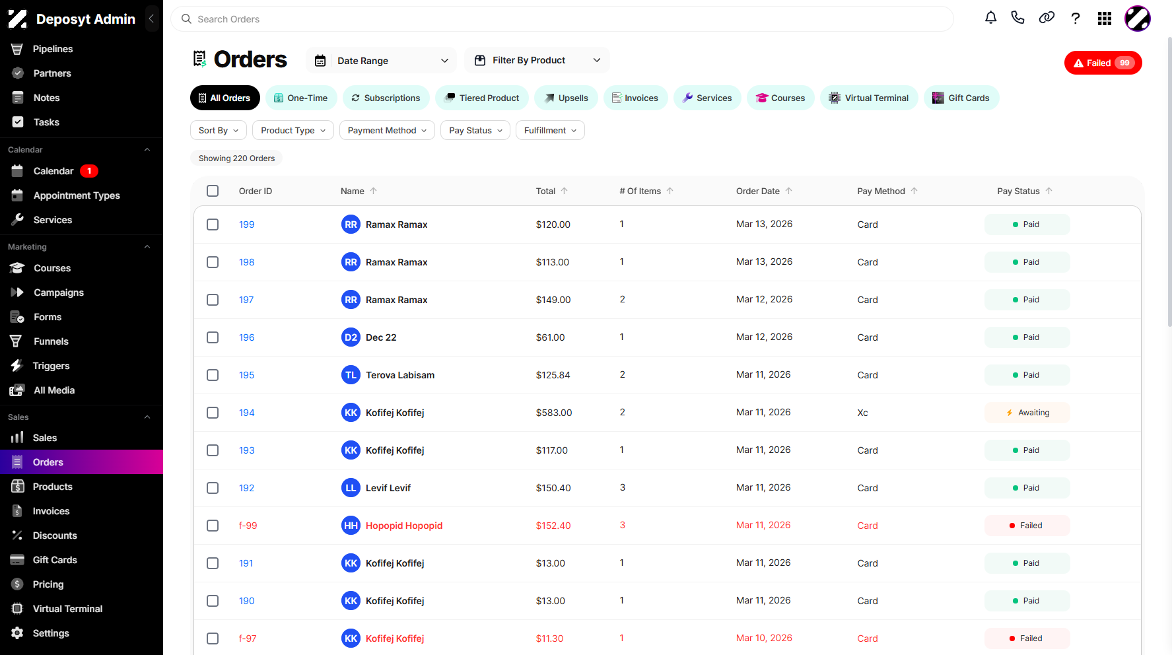Open the apps grid icon

click(x=1105, y=18)
